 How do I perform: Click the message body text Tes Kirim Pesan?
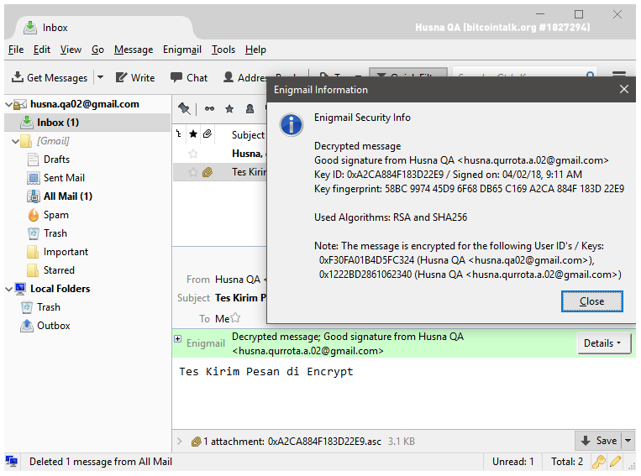[x=266, y=372]
